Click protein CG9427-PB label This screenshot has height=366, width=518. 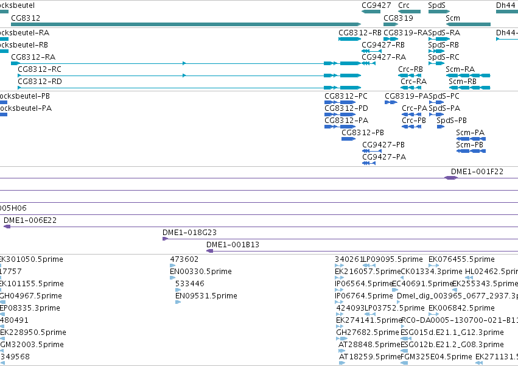point(383,145)
